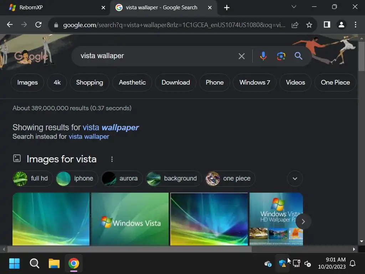Submit search with magnifier icon
The height and width of the screenshot is (274, 365).
[x=298, y=56]
